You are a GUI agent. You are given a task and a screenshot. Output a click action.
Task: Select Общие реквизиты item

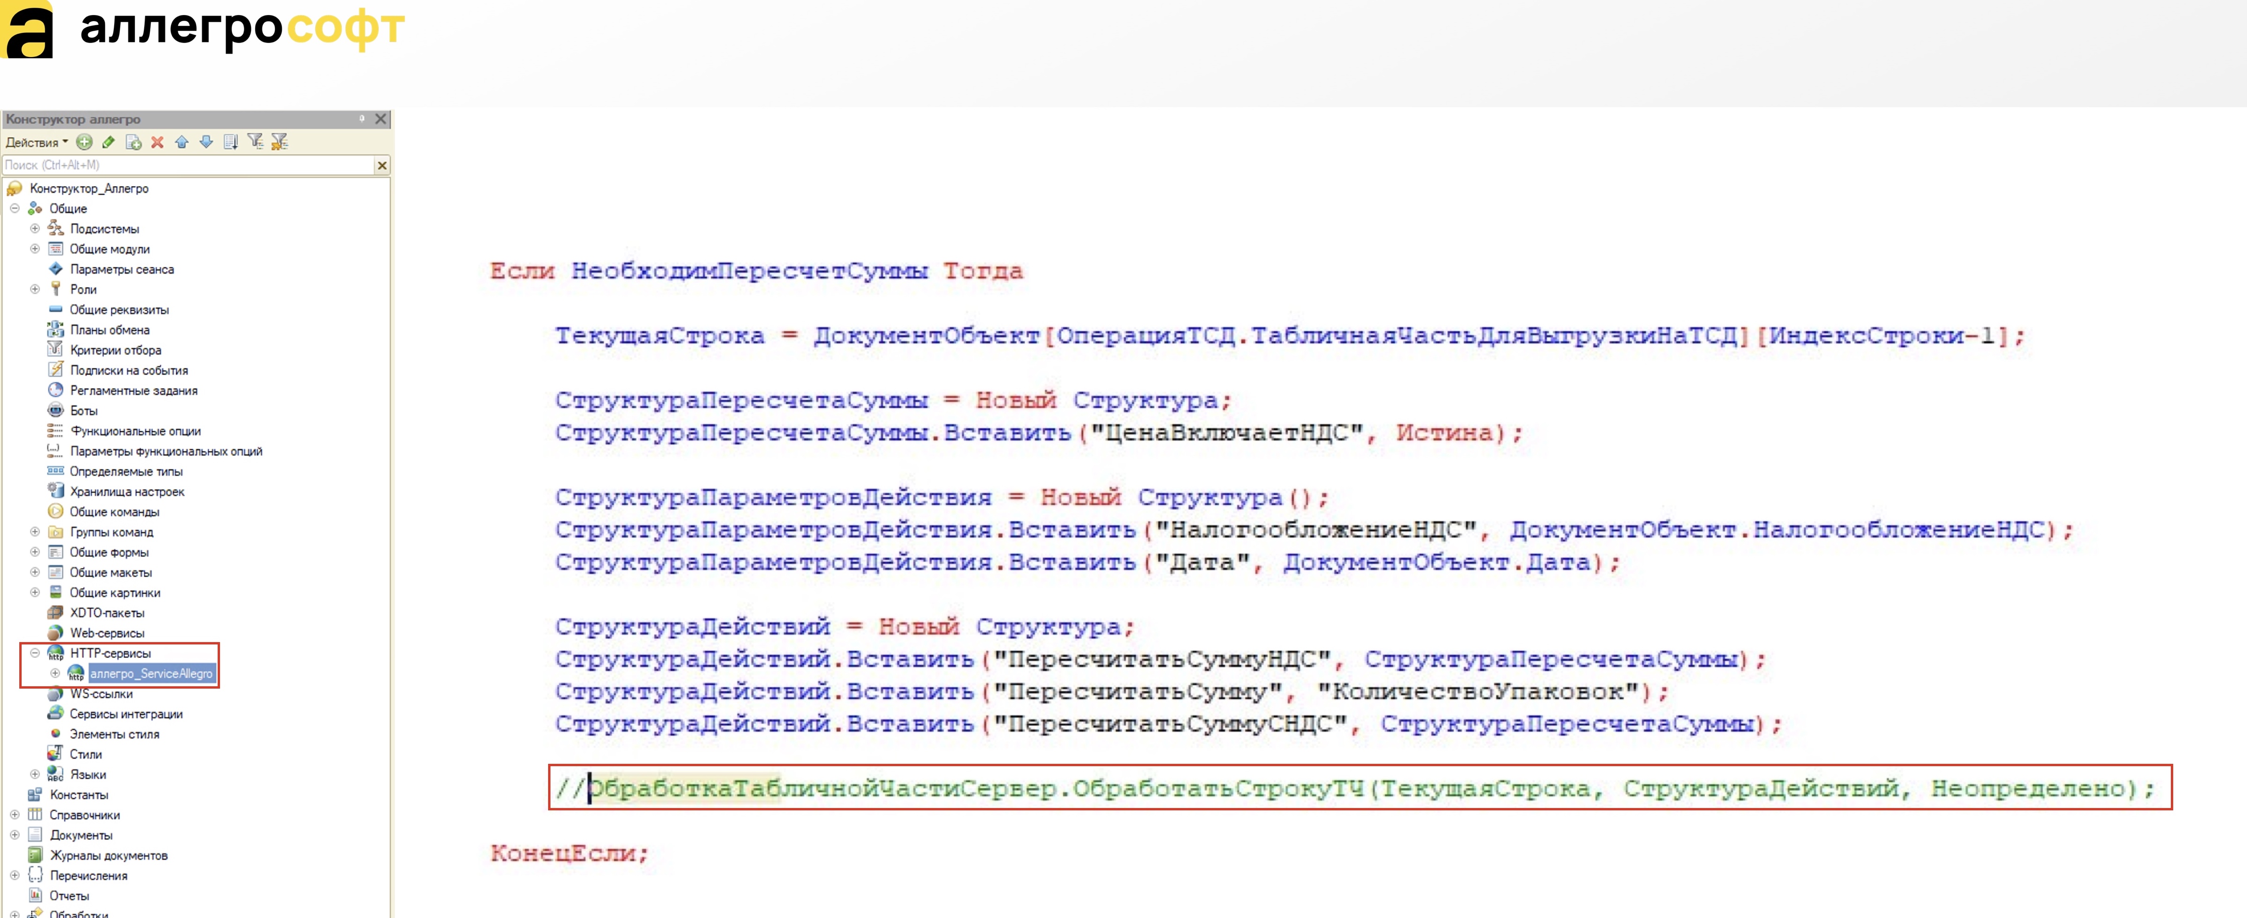point(119,310)
